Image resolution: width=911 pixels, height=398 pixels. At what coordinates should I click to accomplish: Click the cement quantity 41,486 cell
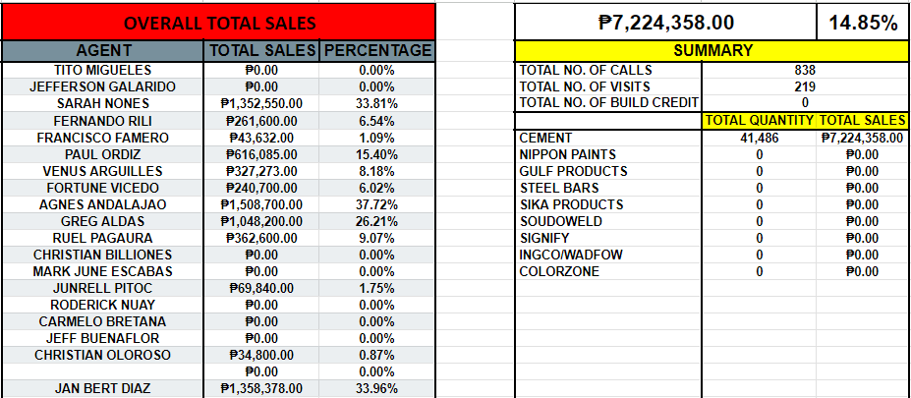pos(759,139)
